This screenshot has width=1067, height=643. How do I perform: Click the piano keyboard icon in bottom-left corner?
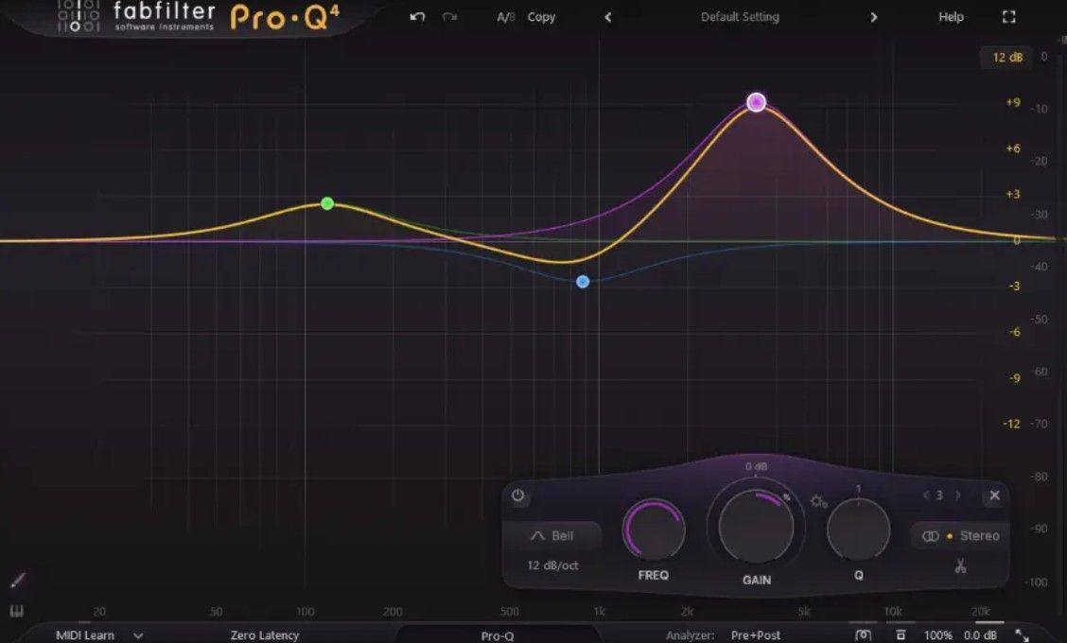pos(15,613)
